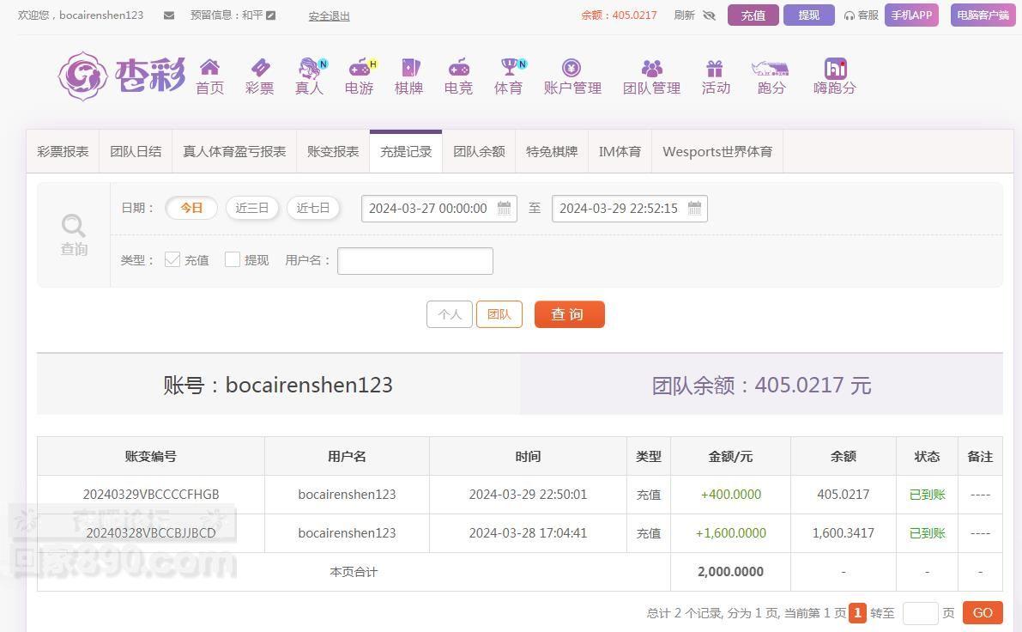Click the 安全退出 logout link

pyautogui.click(x=329, y=15)
